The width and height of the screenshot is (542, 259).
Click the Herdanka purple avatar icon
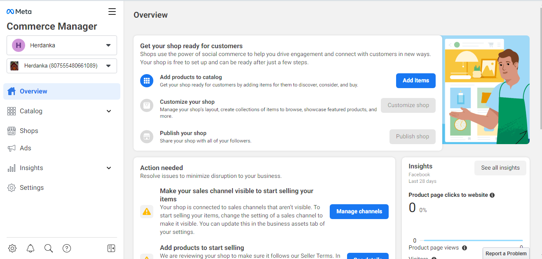point(19,45)
